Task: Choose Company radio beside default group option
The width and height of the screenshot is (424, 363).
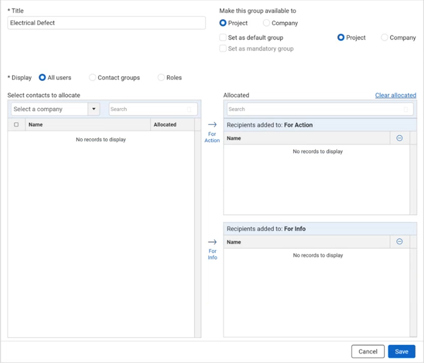Action: pyautogui.click(x=384, y=37)
